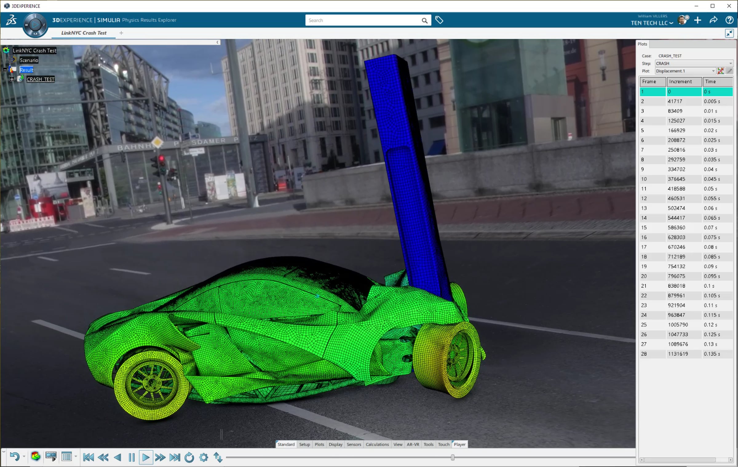Open the Plot Displacement.1 dropdown

[713, 71]
